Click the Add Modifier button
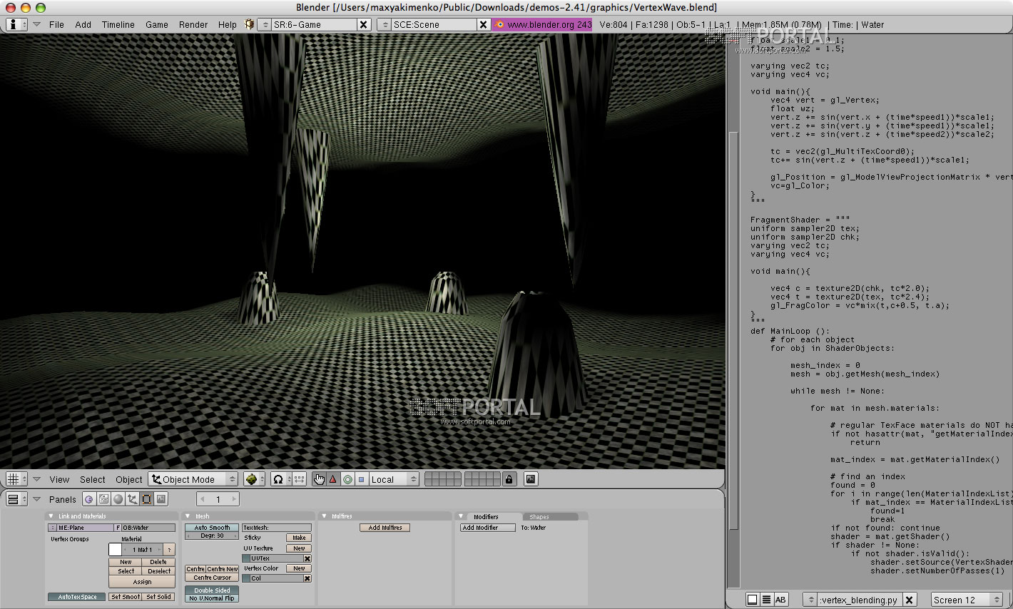Viewport: 1013px width, 609px height. (488, 528)
